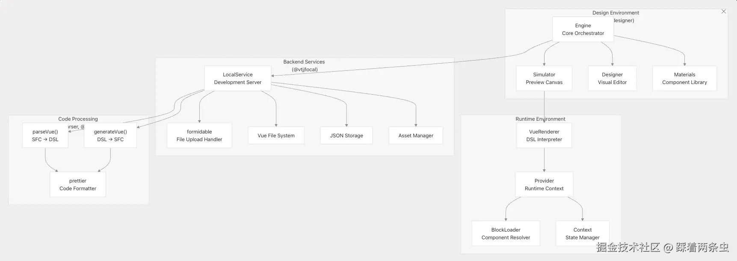Click the Materials Component Library node

tap(684, 78)
